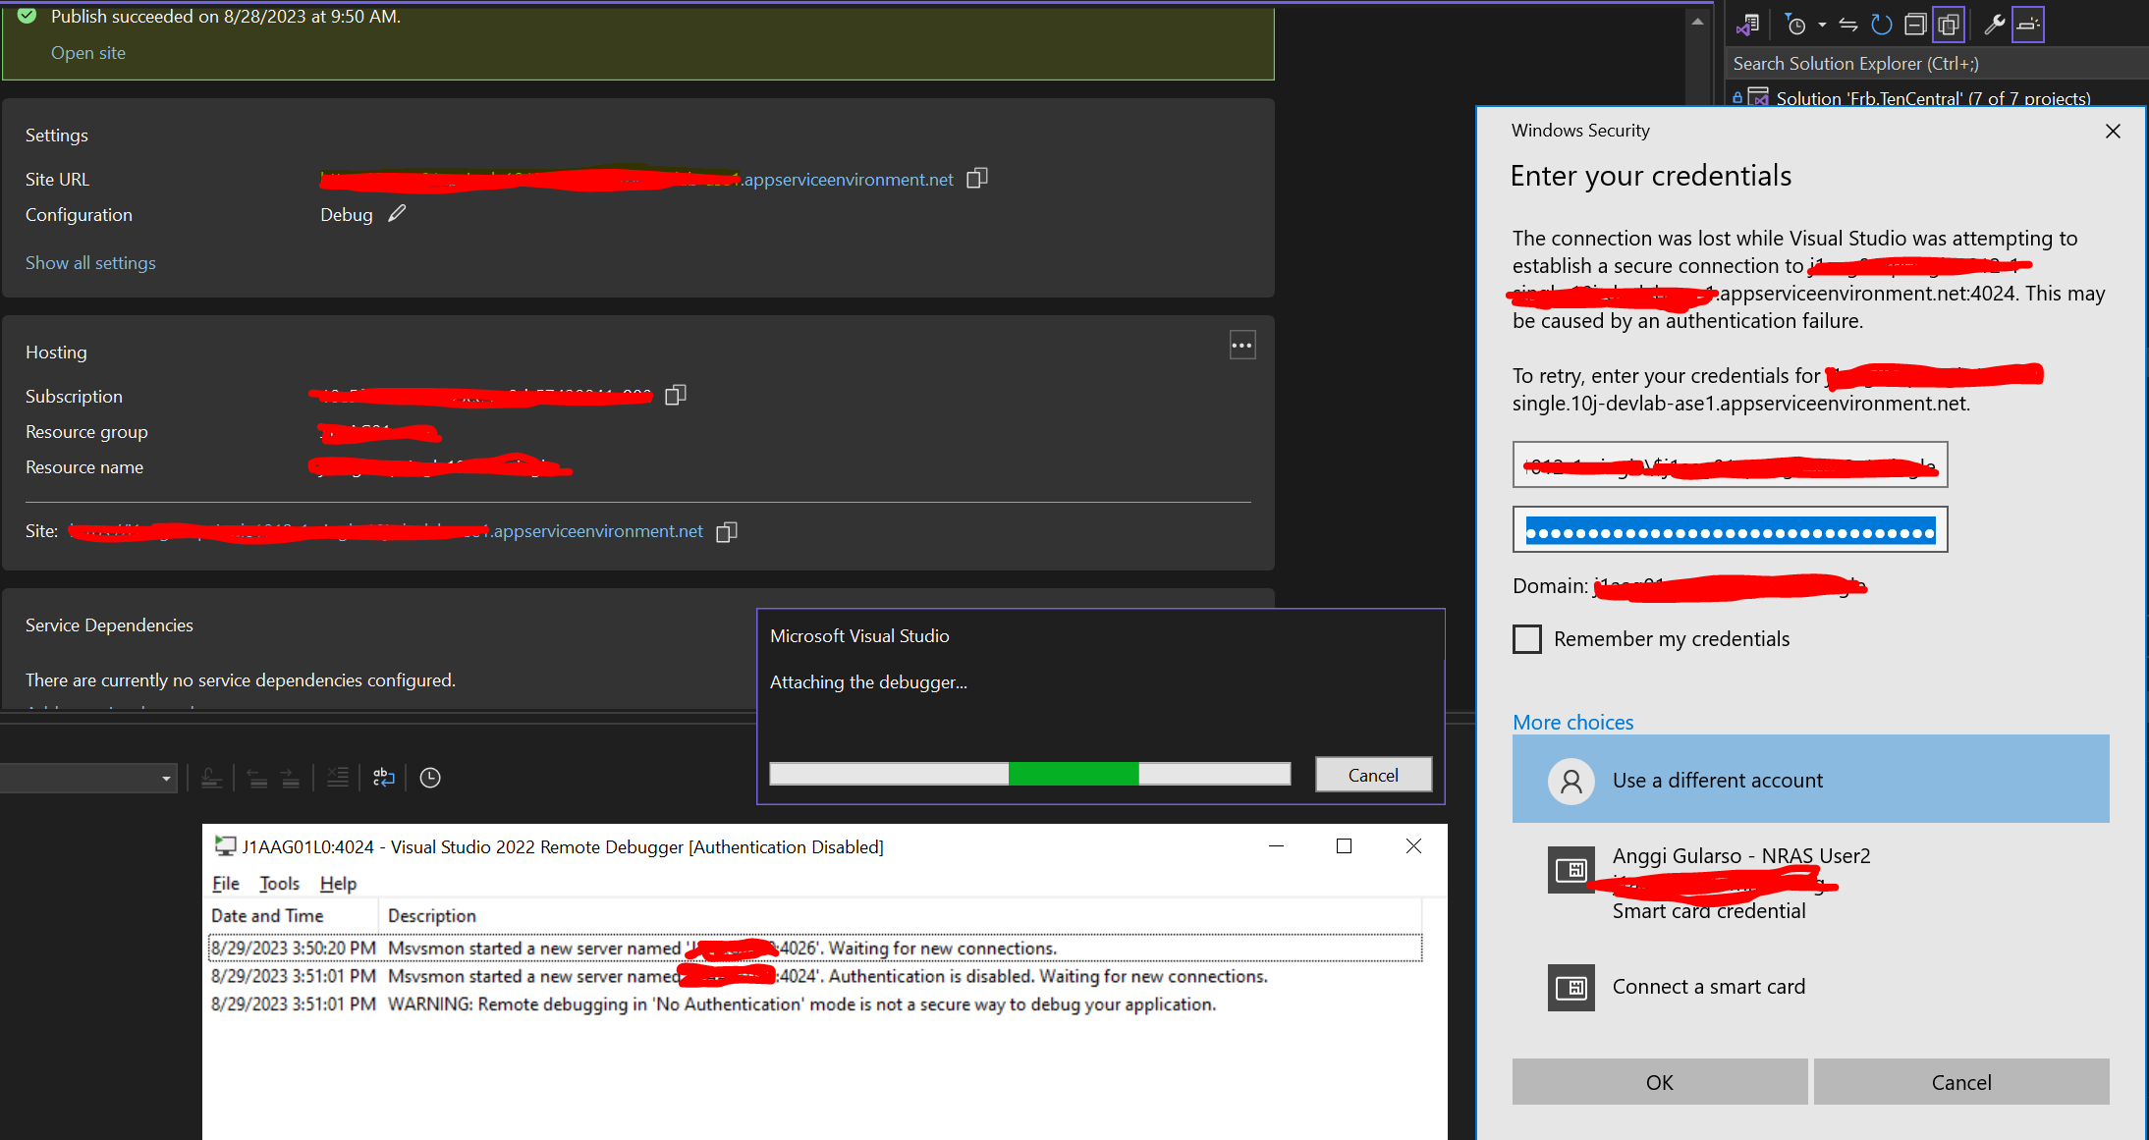The width and height of the screenshot is (2149, 1140).
Task: Click Collapse All icon in Solution Explorer
Action: coord(1914,26)
